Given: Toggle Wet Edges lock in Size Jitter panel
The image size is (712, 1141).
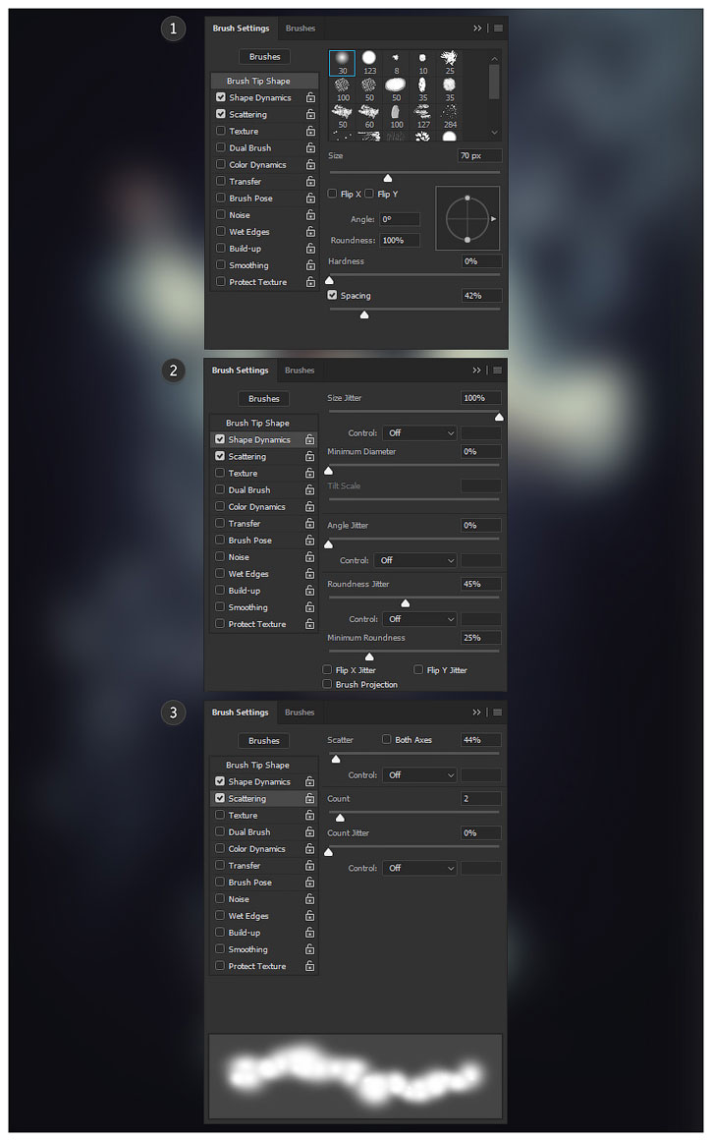Looking at the screenshot, I should tap(309, 573).
